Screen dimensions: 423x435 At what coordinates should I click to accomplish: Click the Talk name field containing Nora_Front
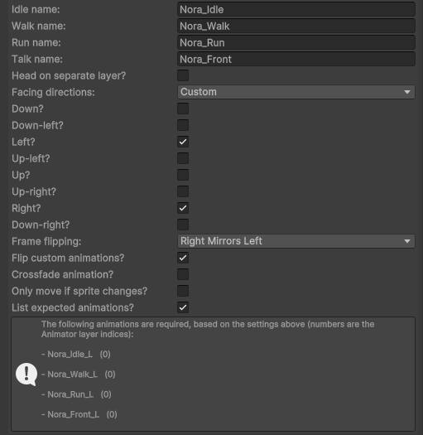296,59
